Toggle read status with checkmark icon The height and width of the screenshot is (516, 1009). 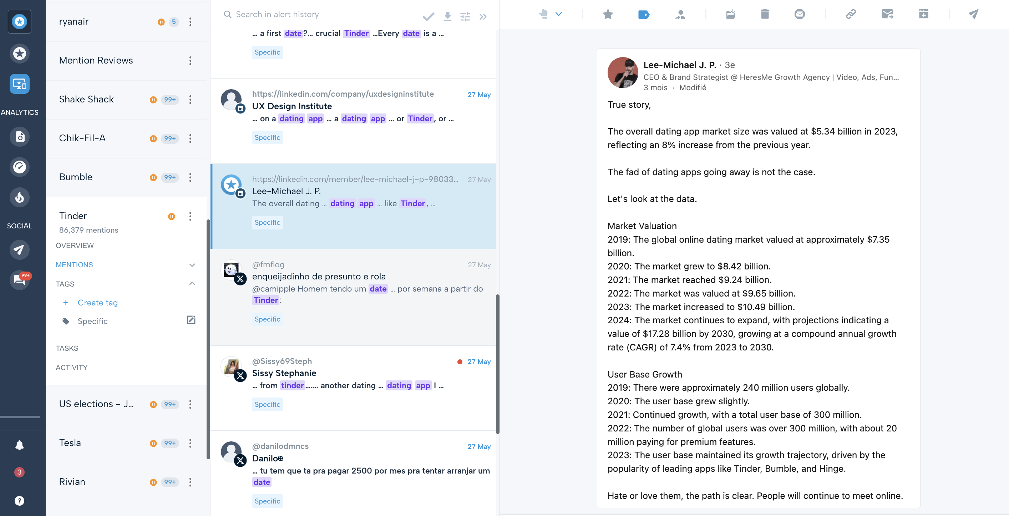(x=427, y=14)
